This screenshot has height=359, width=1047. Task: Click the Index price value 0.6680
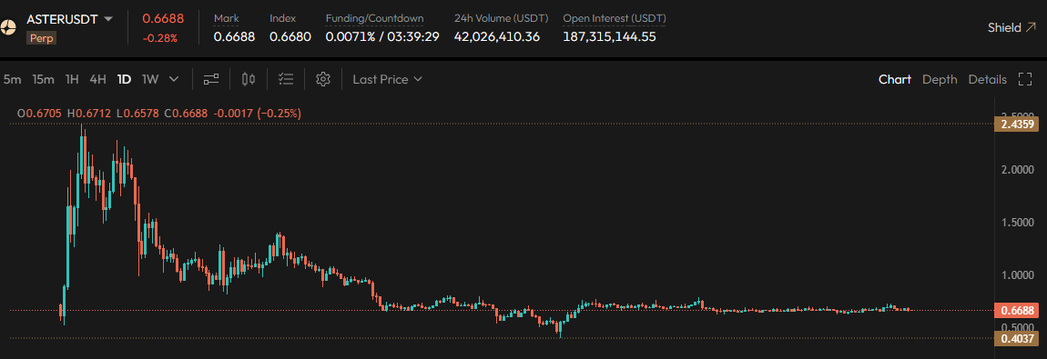pos(290,36)
